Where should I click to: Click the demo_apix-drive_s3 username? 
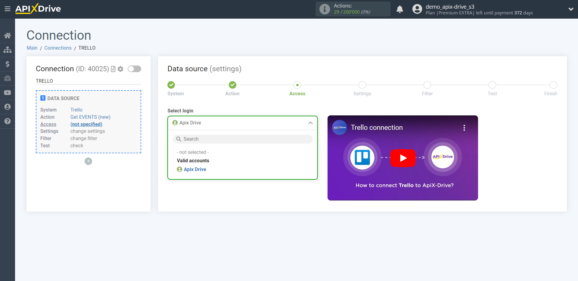(x=450, y=7)
